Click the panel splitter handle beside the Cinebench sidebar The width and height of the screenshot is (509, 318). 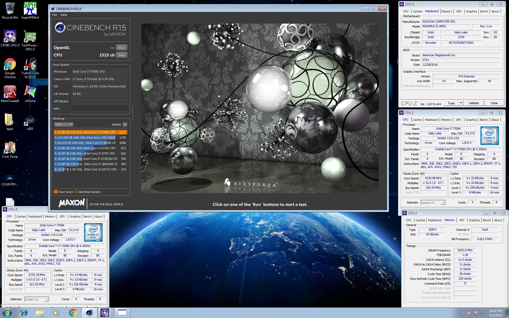click(x=132, y=114)
